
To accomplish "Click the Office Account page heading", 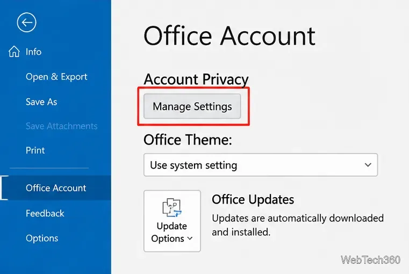I will click(229, 35).
